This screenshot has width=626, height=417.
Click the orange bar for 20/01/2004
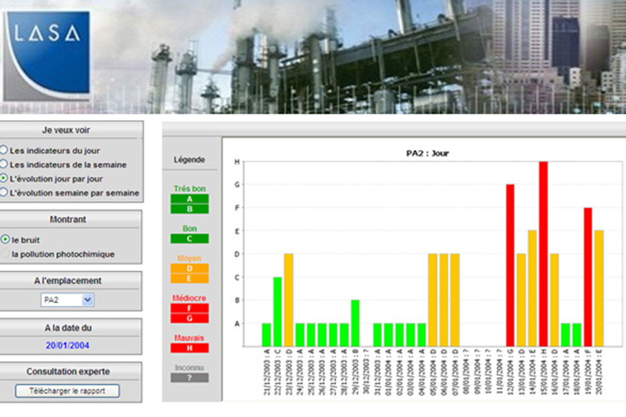point(599,288)
